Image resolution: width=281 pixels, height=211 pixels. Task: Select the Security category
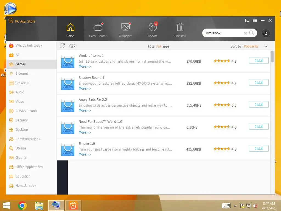(32, 120)
